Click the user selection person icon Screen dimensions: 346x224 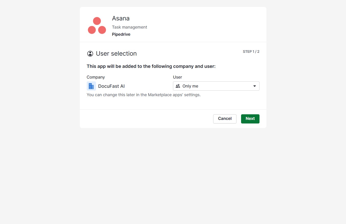90,54
